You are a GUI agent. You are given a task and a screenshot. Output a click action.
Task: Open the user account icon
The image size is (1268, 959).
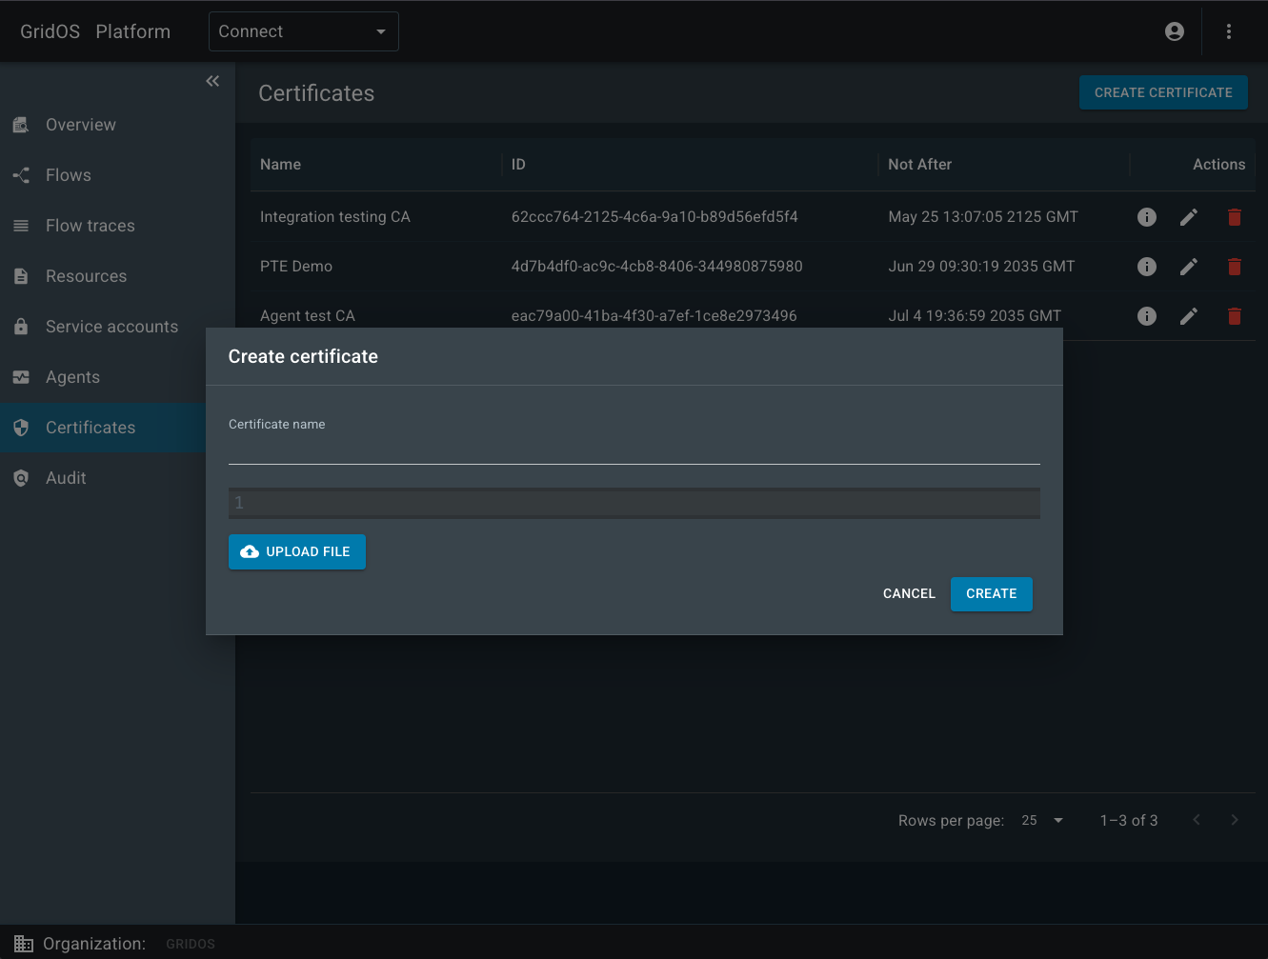(x=1175, y=31)
